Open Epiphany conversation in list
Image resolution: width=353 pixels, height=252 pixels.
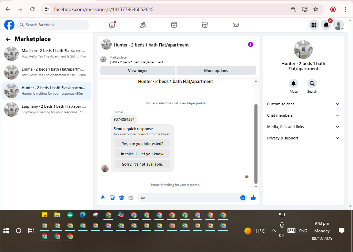[x=47, y=109]
